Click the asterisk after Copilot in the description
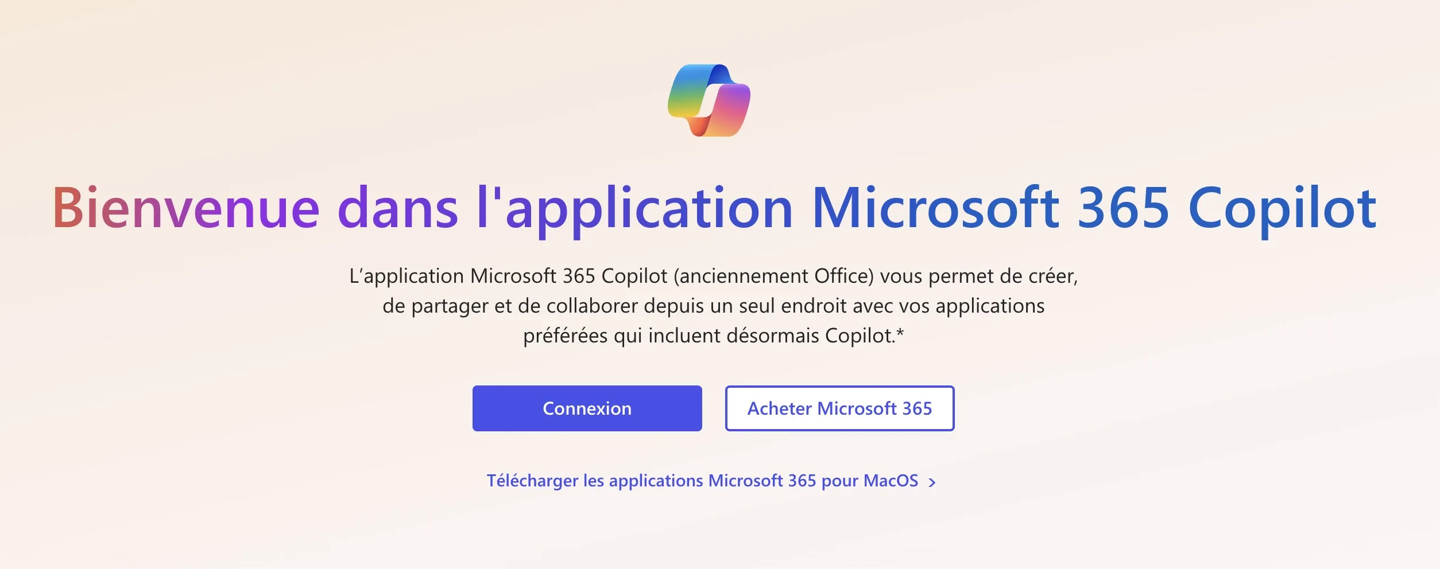The width and height of the screenshot is (1440, 569). (900, 333)
